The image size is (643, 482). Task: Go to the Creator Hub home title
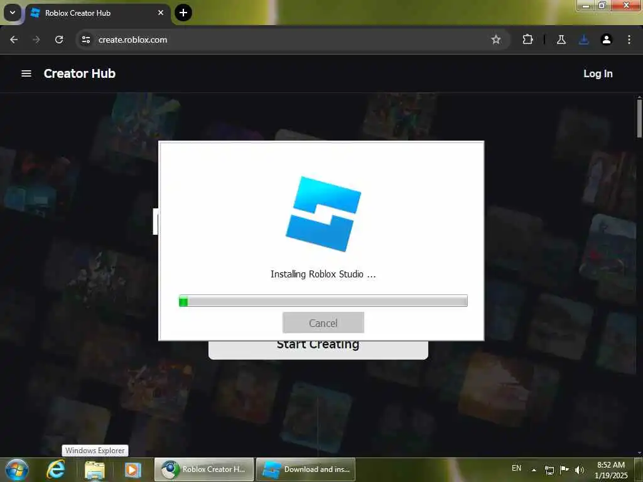tap(80, 73)
